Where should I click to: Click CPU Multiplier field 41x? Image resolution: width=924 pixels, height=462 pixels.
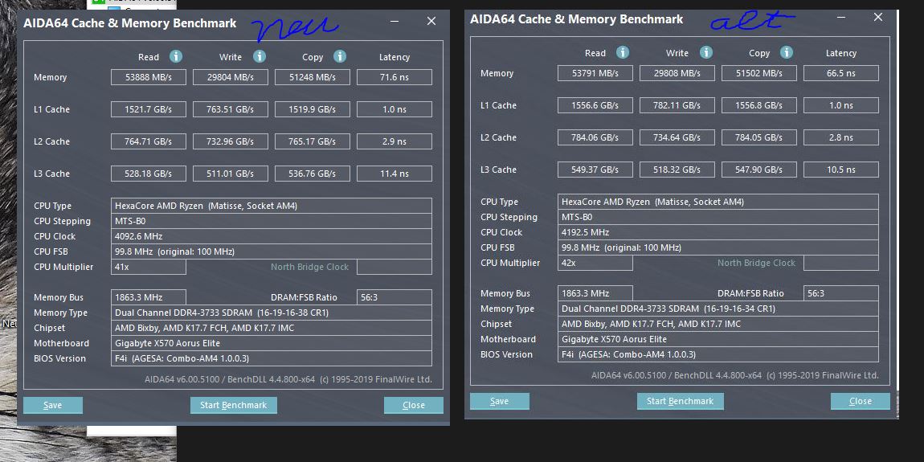(149, 267)
